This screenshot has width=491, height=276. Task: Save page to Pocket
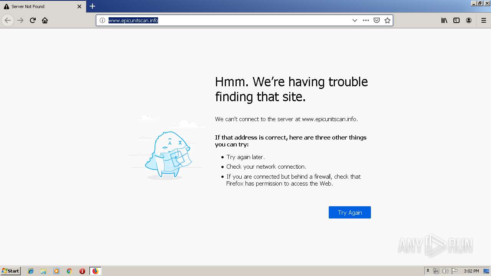tap(377, 20)
